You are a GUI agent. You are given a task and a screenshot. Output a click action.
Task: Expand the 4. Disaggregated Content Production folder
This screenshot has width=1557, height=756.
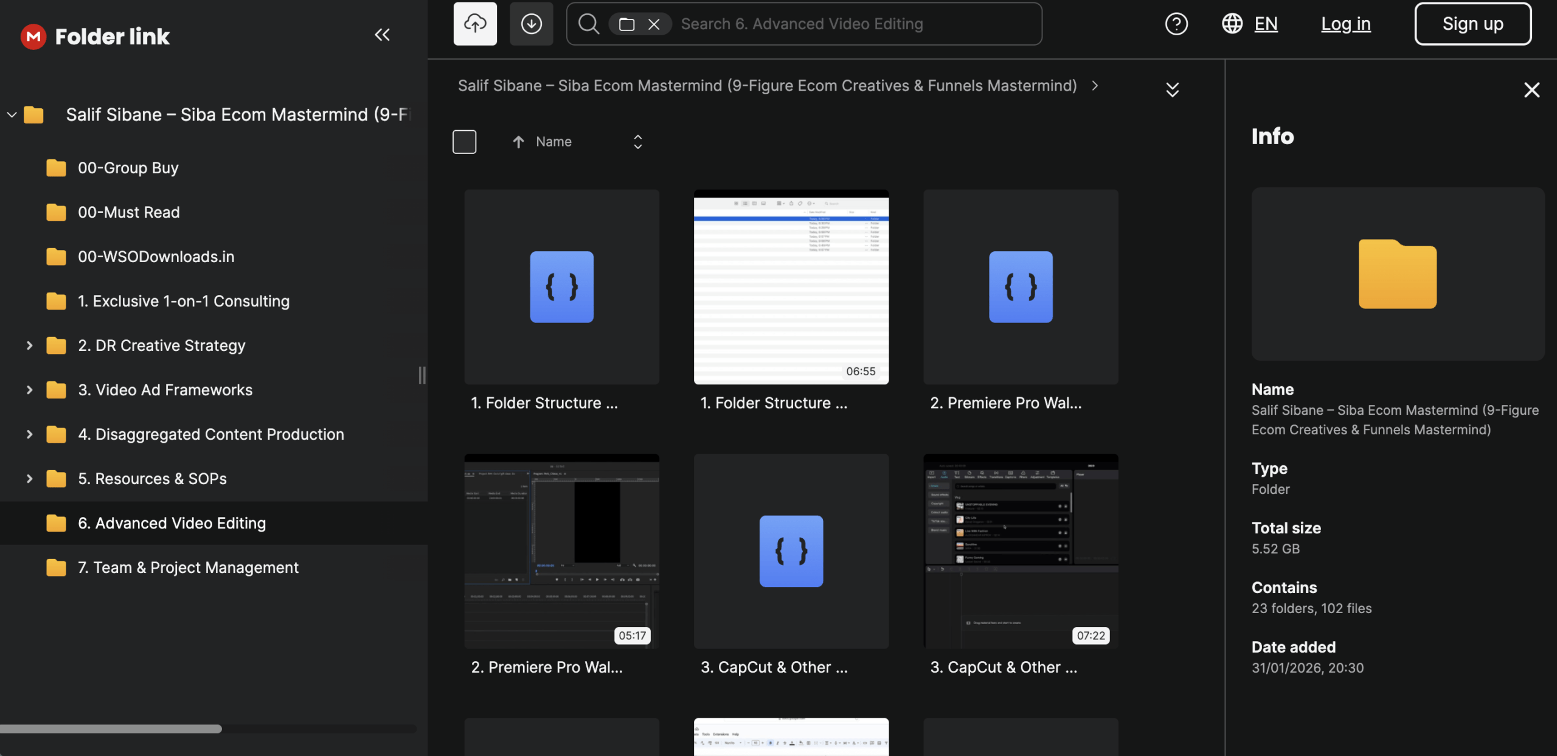pos(29,434)
